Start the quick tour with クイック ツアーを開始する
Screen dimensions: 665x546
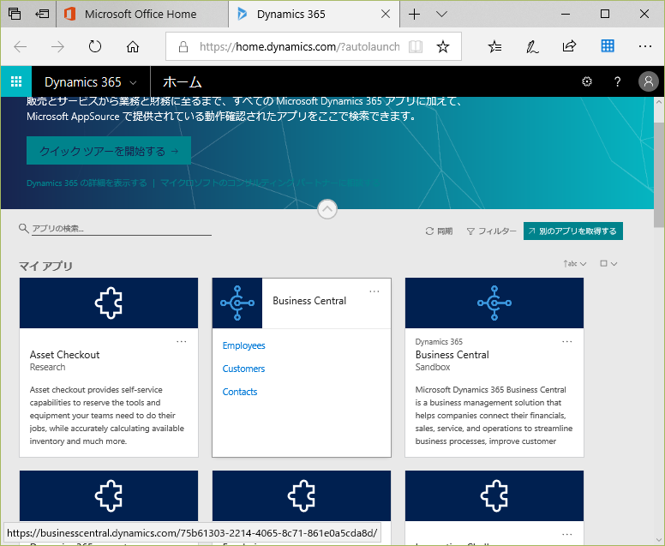pyautogui.click(x=109, y=151)
